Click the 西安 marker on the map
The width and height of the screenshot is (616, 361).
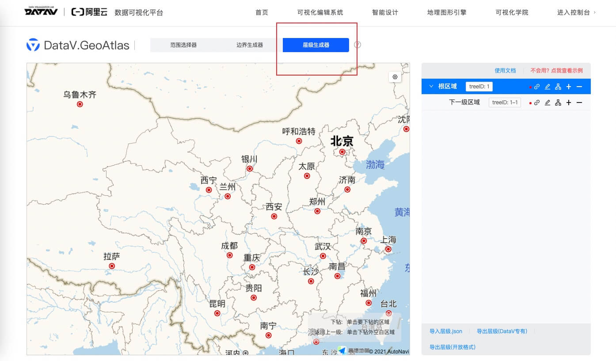(x=274, y=217)
